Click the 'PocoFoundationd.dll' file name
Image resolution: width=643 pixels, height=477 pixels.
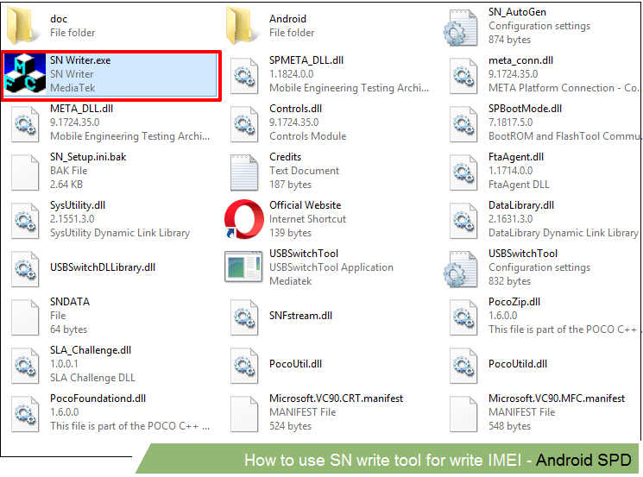pyautogui.click(x=98, y=399)
